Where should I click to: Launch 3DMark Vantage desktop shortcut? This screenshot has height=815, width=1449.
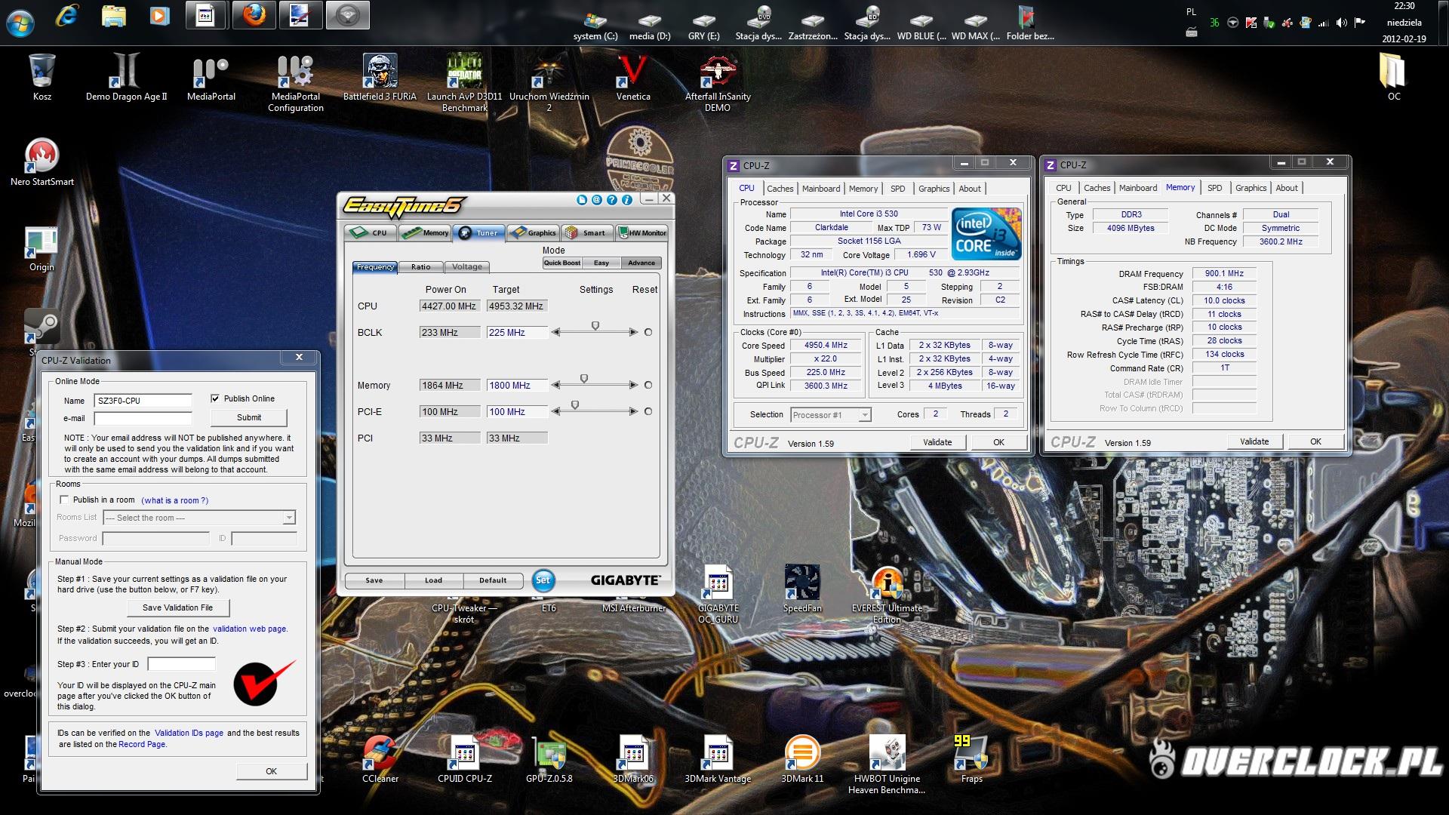[718, 759]
